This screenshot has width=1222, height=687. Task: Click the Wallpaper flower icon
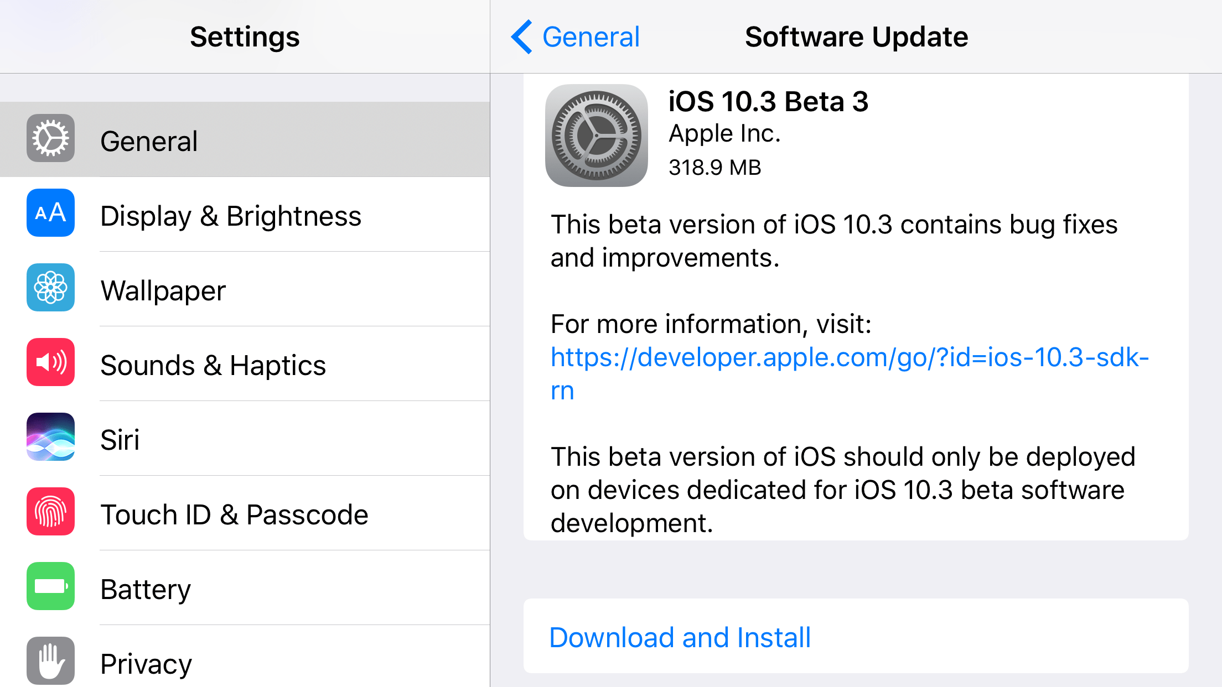50,288
